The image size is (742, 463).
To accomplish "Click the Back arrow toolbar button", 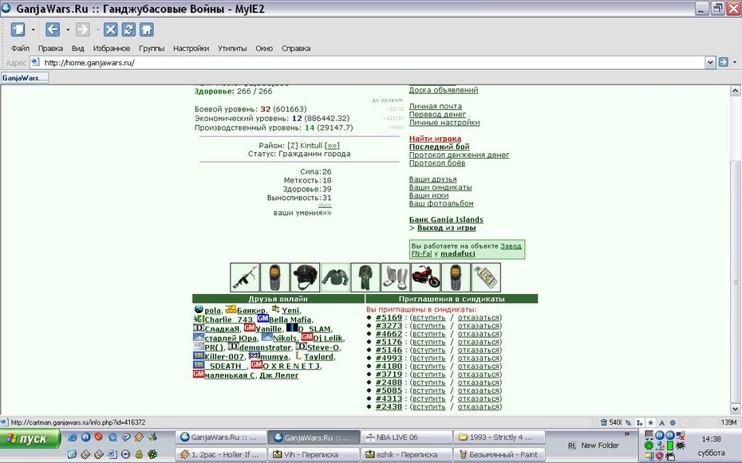I will pos(53,29).
